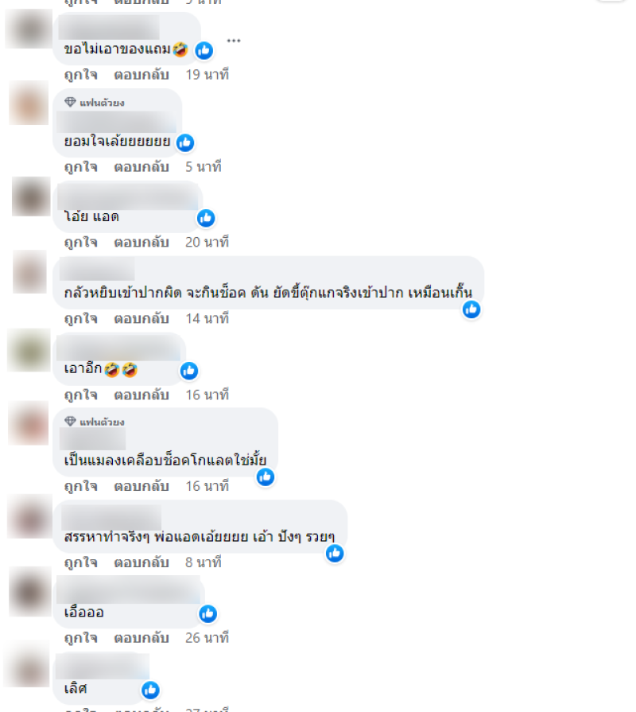Click profile avatar beside ยอมใจเล้ยยยยย comment

coord(29,103)
